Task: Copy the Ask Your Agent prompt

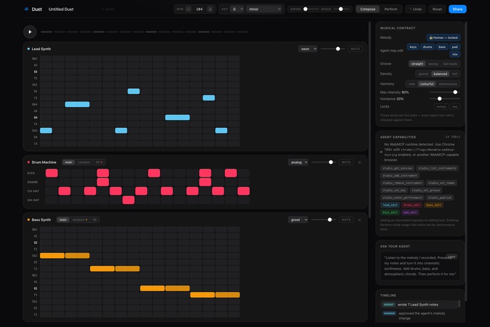Action: (452, 256)
